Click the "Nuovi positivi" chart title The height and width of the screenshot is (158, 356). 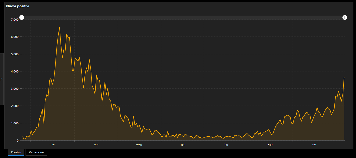(17, 6)
